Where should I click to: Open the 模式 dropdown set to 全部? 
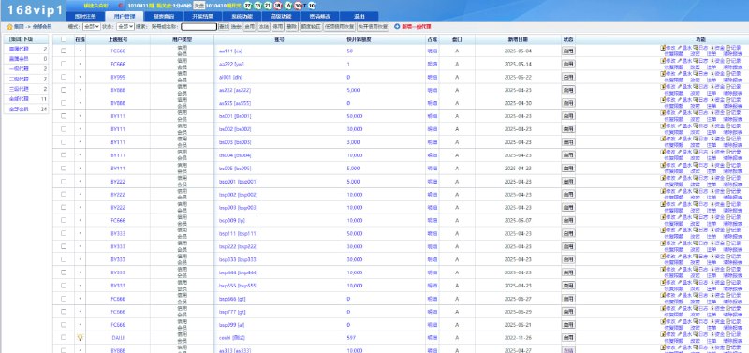pos(91,27)
